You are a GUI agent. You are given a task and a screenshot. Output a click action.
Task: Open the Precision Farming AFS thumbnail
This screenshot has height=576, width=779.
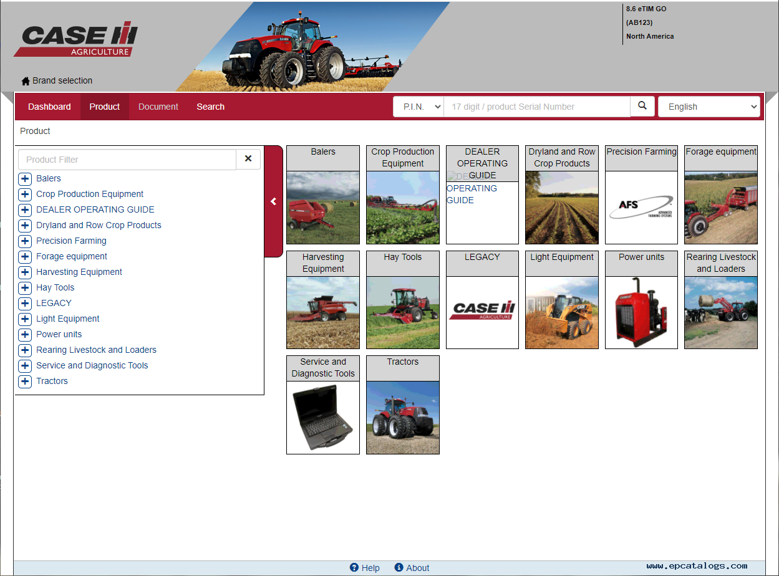click(641, 208)
